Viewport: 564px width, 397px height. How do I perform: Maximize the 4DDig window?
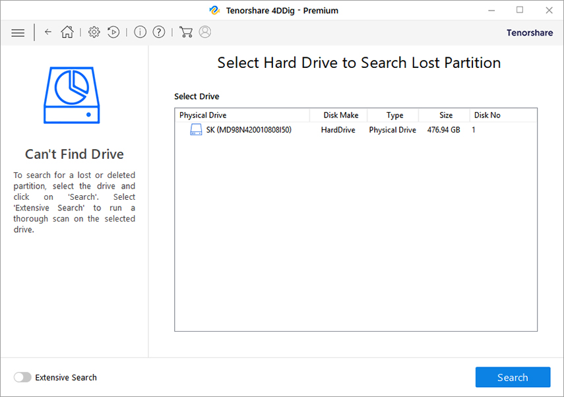(520, 10)
